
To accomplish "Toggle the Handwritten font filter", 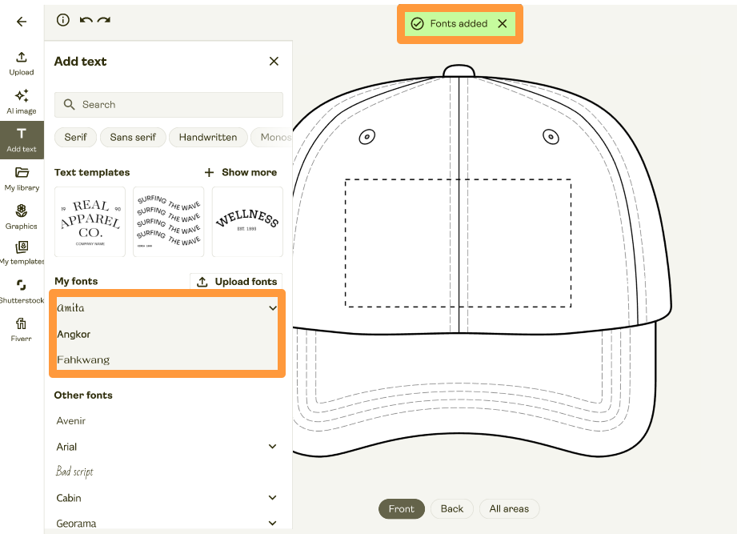I will click(x=207, y=137).
